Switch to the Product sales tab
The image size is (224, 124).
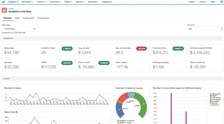coord(28,18)
